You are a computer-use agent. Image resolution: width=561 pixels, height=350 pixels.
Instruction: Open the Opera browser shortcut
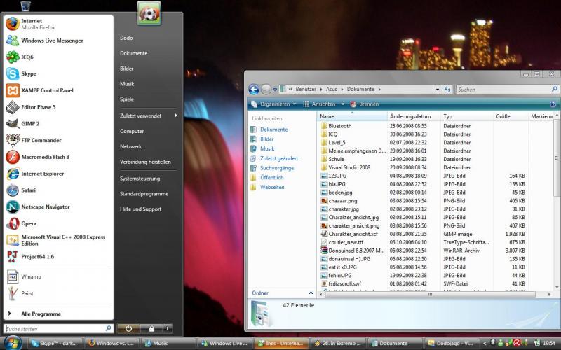tap(28, 224)
